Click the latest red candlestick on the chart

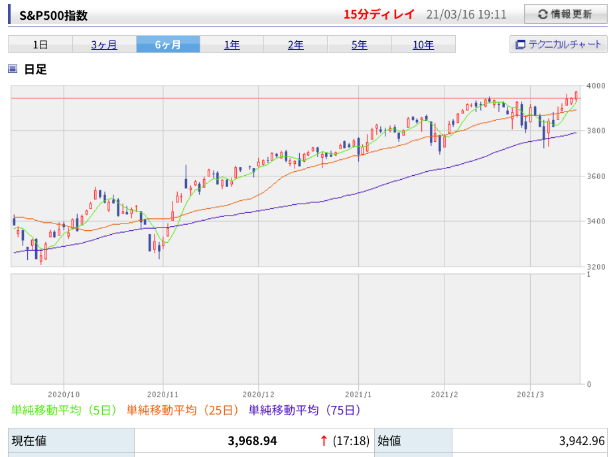pyautogui.click(x=576, y=96)
